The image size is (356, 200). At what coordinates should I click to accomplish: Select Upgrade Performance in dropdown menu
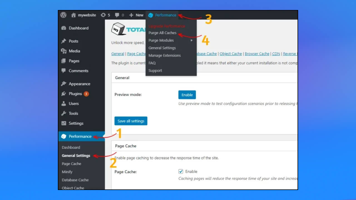167,26
